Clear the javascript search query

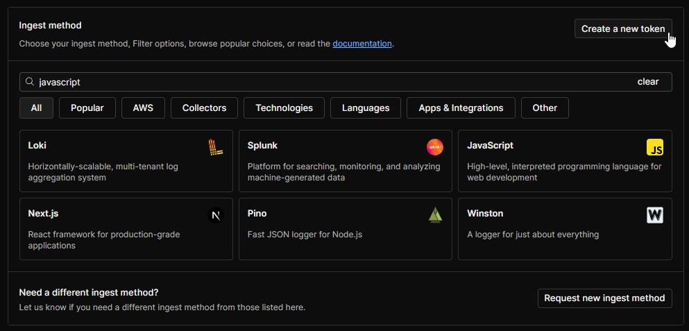pyautogui.click(x=647, y=82)
